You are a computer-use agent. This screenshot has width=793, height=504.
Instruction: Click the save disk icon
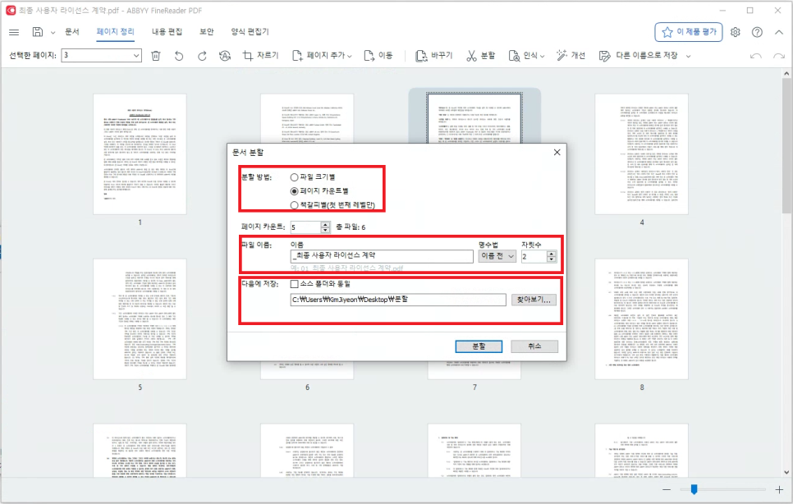(38, 32)
